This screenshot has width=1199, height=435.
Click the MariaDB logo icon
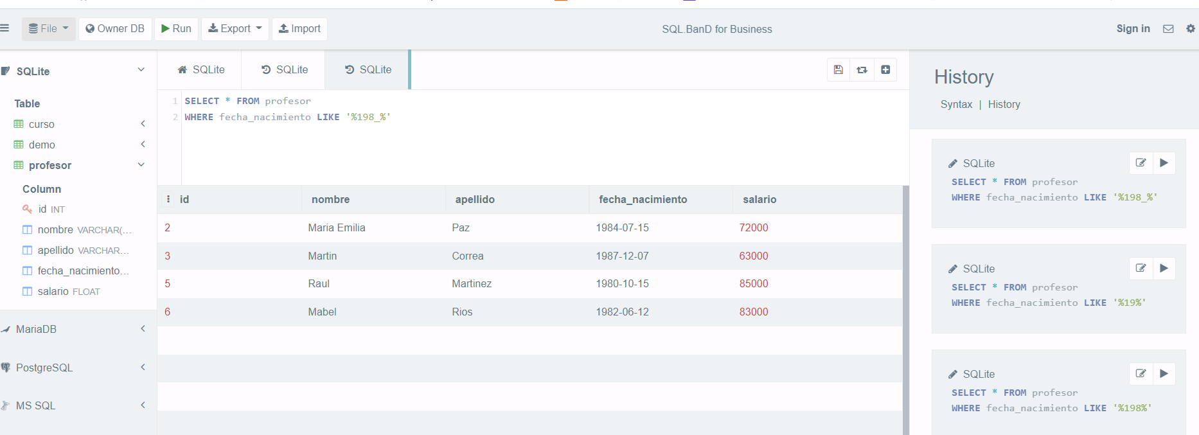point(5,329)
